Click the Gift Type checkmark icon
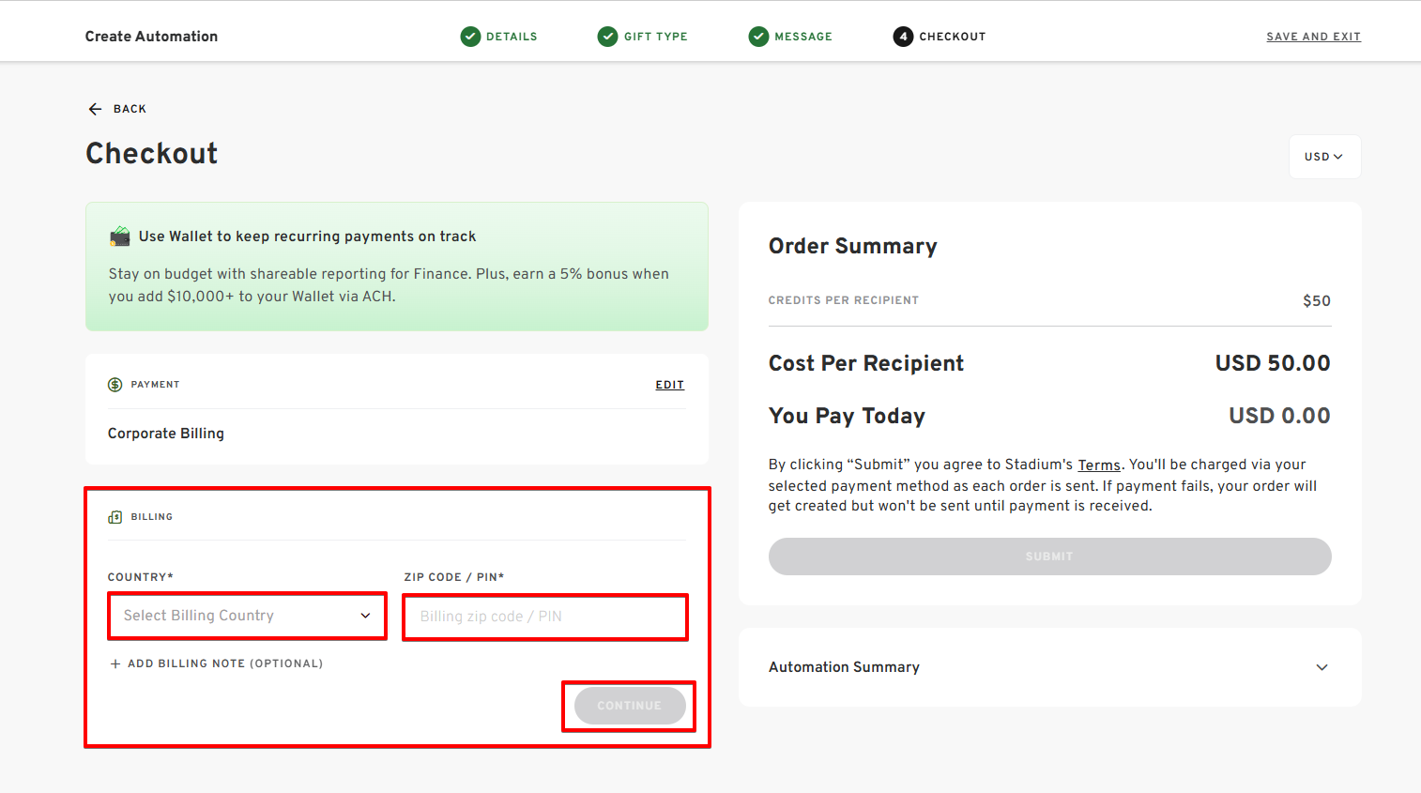 point(608,37)
